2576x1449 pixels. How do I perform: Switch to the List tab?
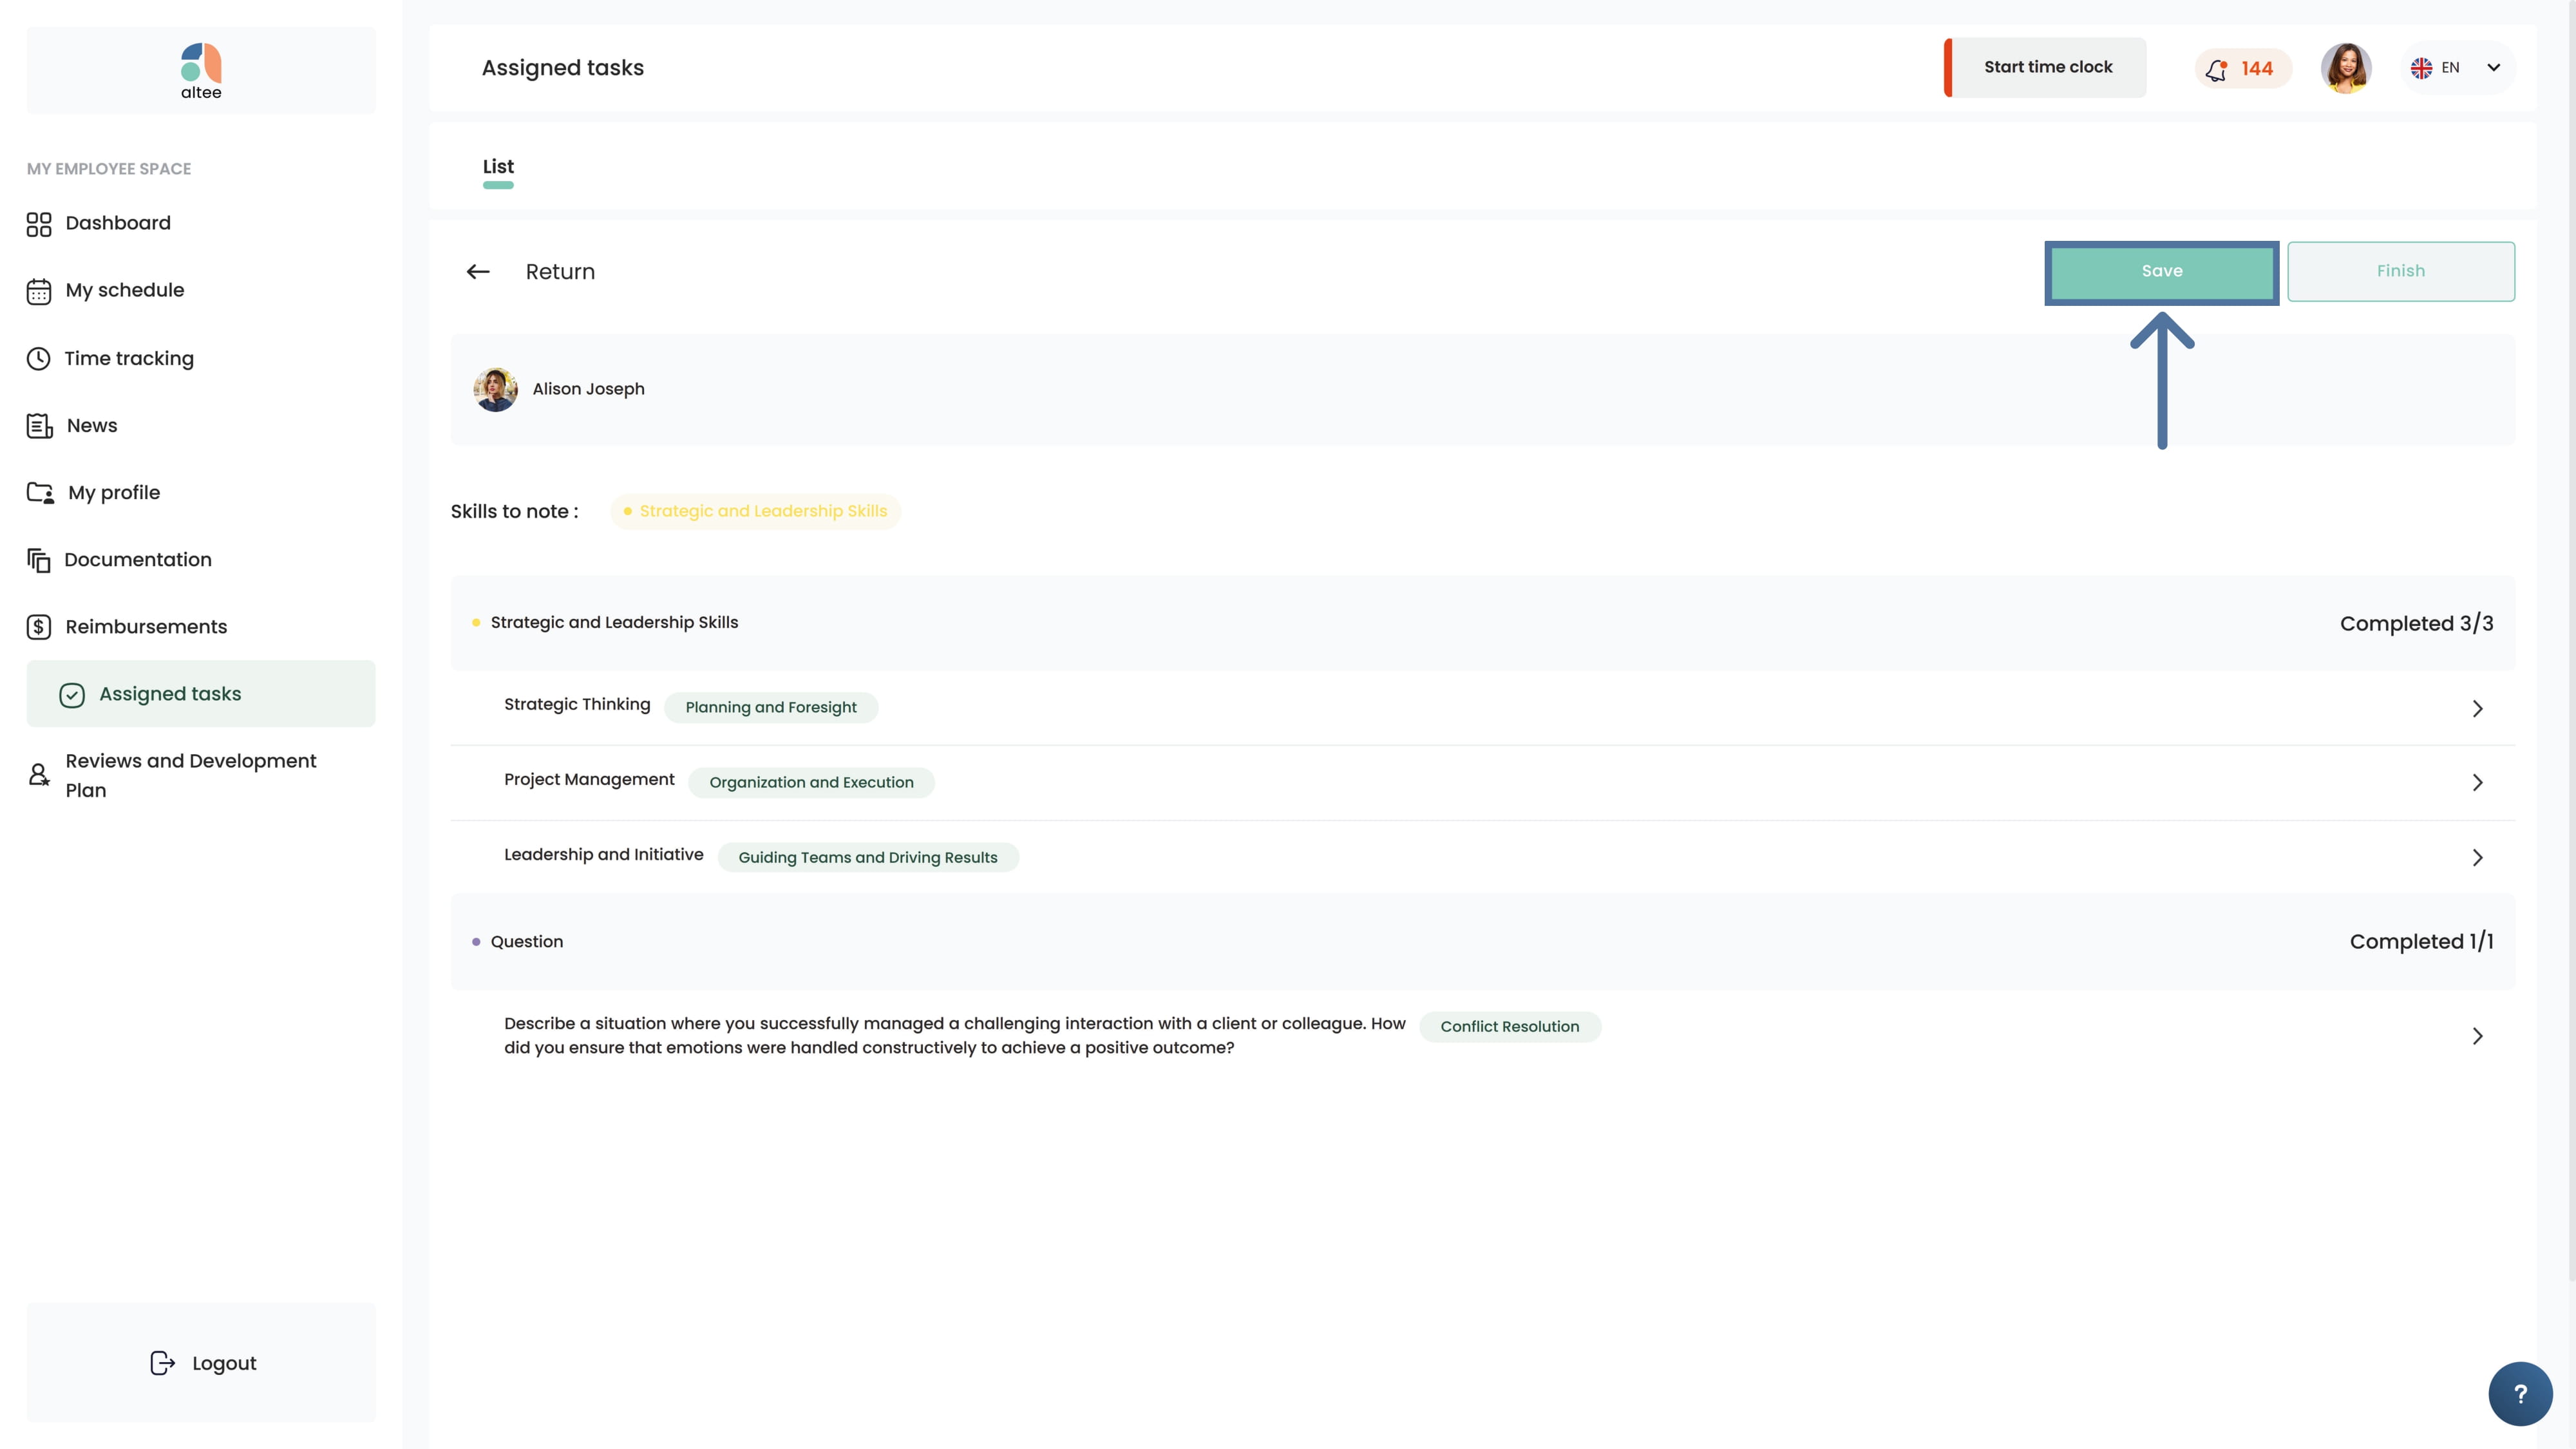pos(498,167)
